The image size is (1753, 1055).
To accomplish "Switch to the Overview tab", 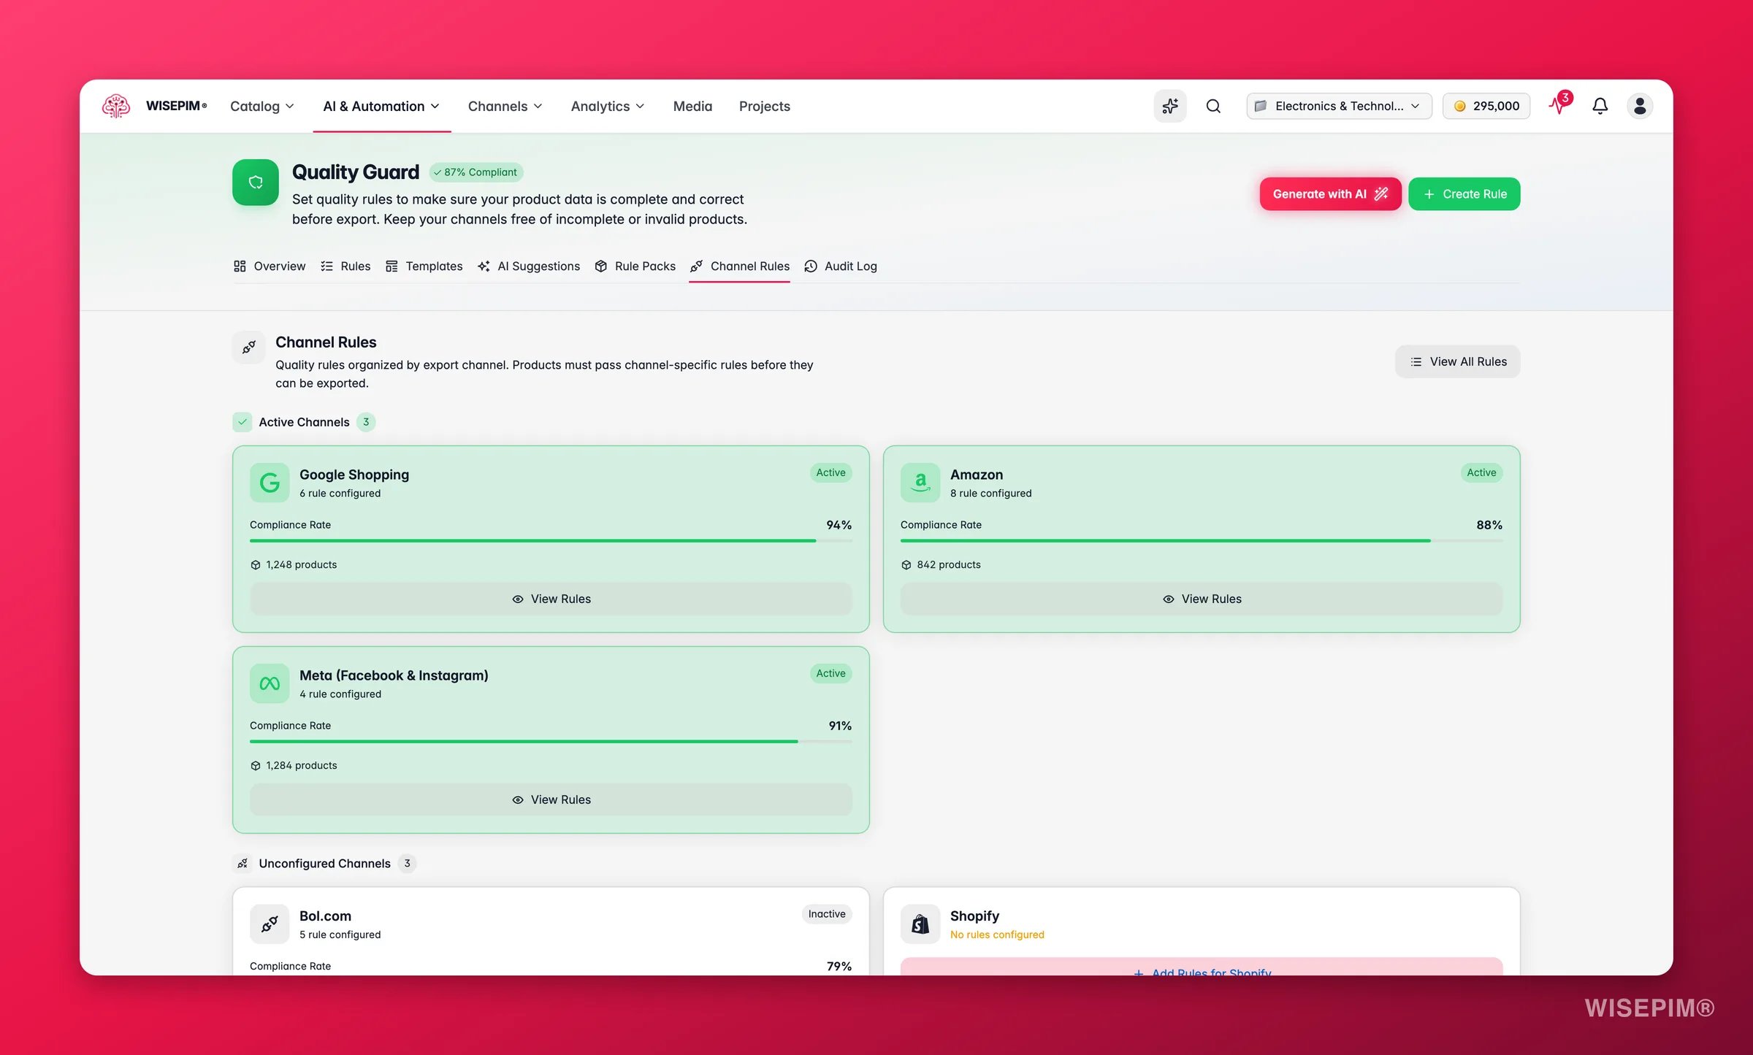I will click(270, 266).
